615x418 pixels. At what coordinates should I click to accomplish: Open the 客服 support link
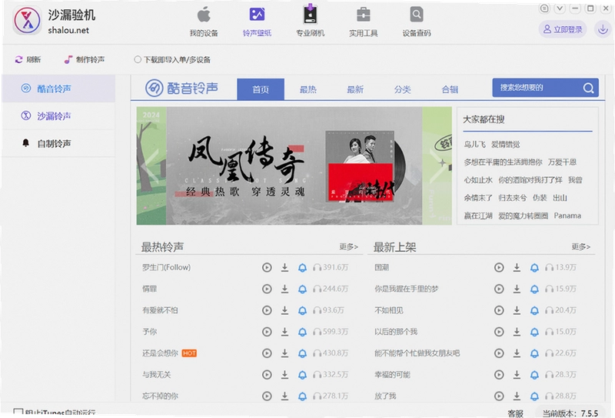[x=515, y=413]
